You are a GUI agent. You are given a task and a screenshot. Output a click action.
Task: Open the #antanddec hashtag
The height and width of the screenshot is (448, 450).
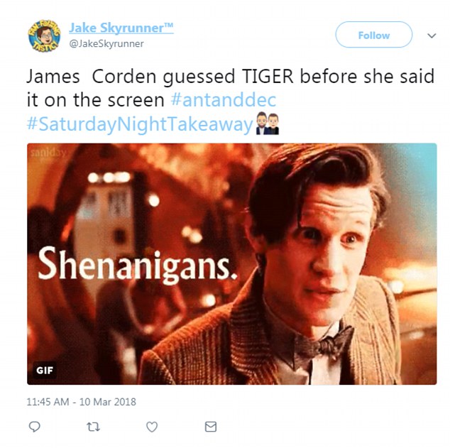click(224, 100)
